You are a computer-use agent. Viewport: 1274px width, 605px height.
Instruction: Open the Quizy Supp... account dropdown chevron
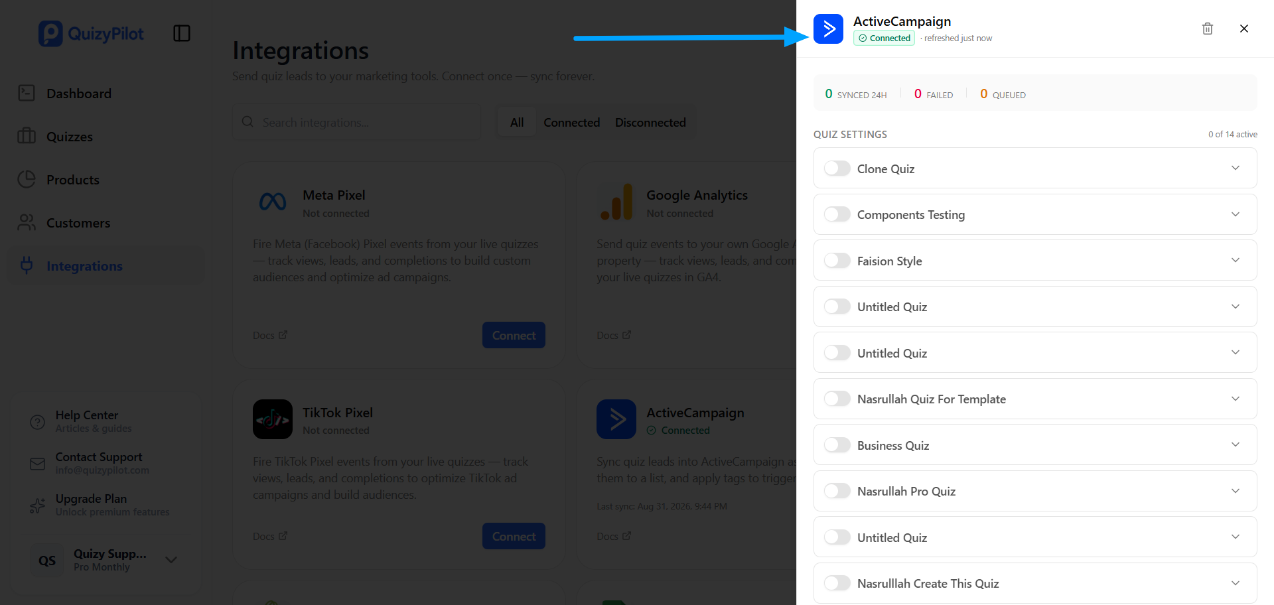pos(171,560)
